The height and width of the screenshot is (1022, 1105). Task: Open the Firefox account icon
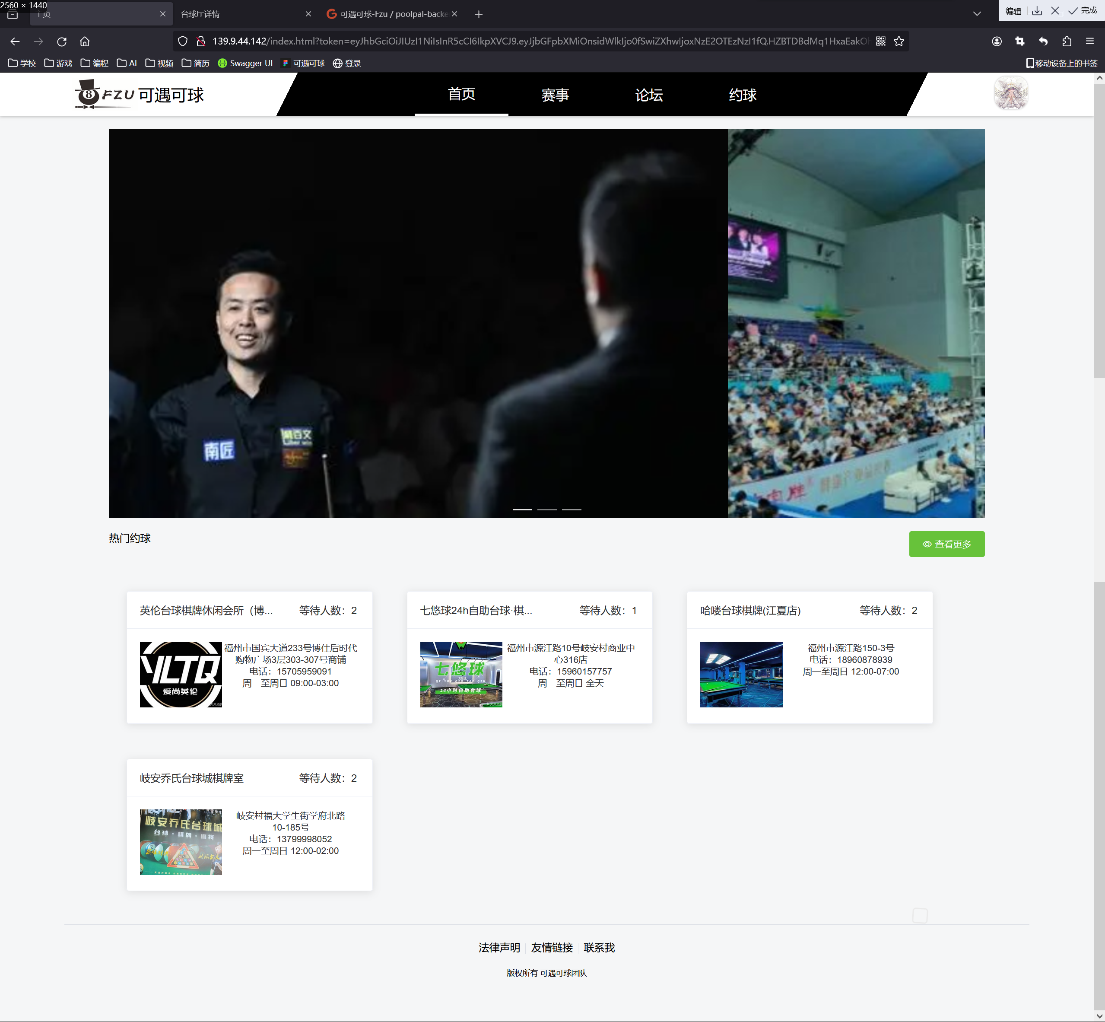pos(996,41)
